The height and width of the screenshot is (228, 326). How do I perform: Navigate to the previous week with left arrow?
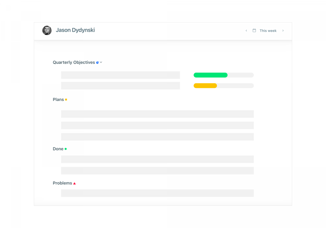tap(246, 31)
